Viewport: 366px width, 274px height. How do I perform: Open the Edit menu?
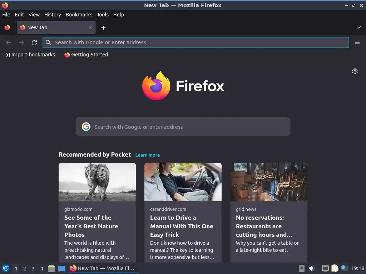point(19,15)
